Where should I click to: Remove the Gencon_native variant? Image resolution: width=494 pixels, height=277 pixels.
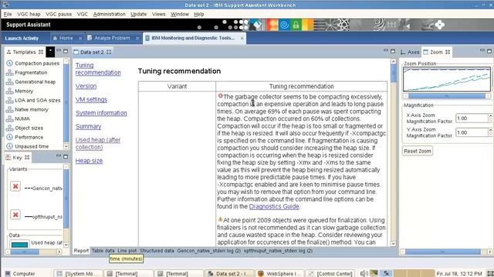15,186
